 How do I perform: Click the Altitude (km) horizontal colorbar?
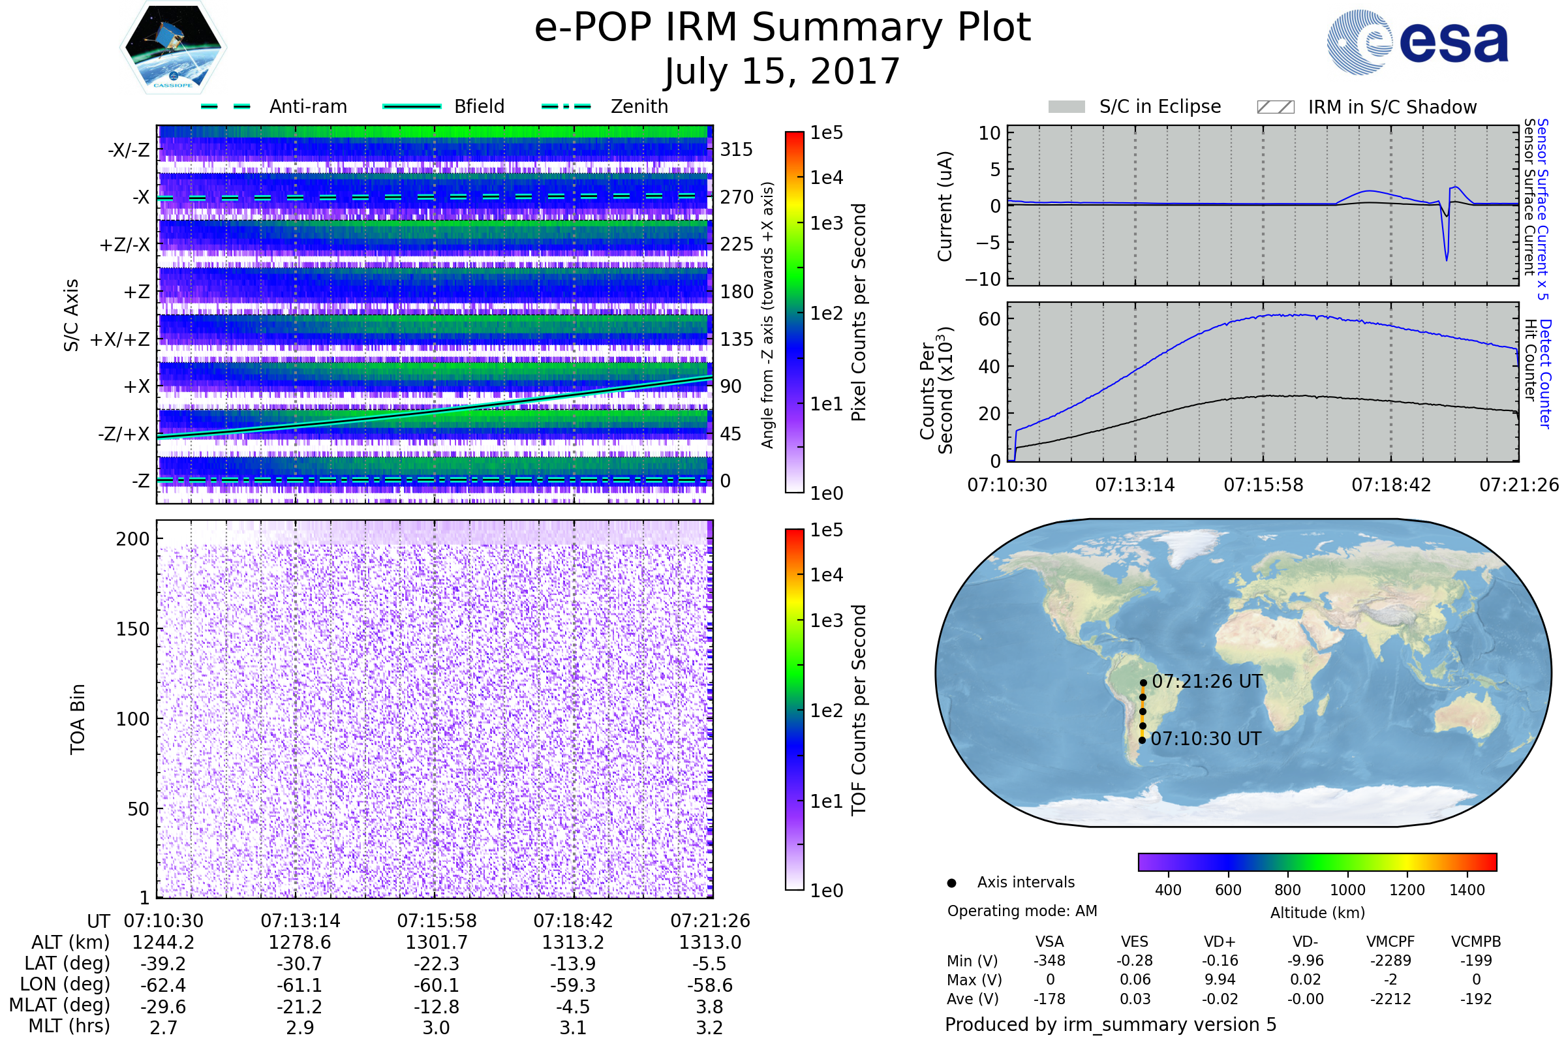pos(1317,861)
